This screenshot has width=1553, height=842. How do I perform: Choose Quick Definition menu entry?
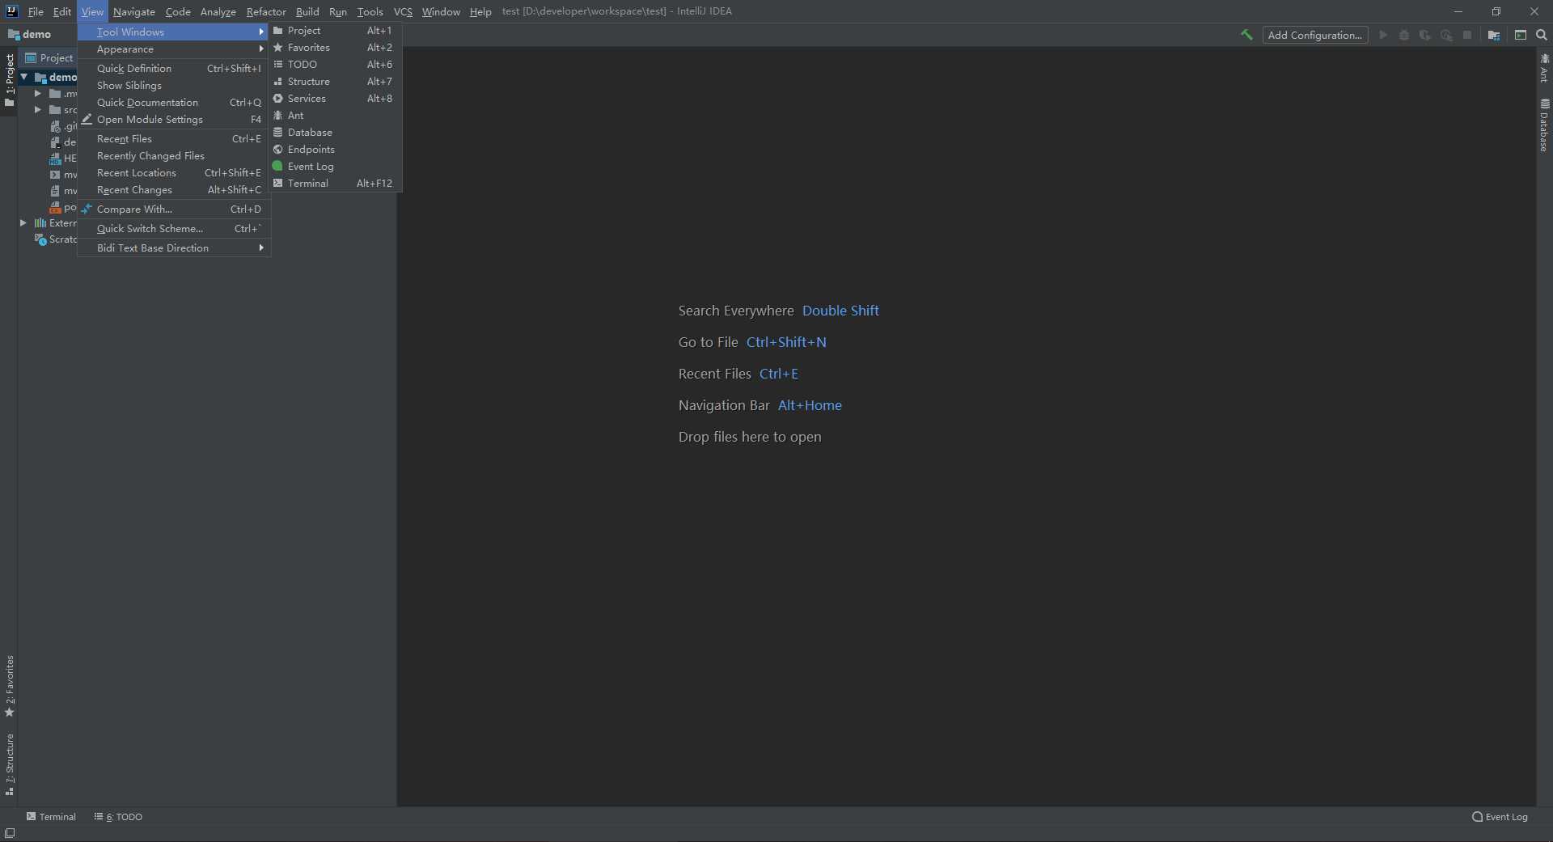(173, 69)
